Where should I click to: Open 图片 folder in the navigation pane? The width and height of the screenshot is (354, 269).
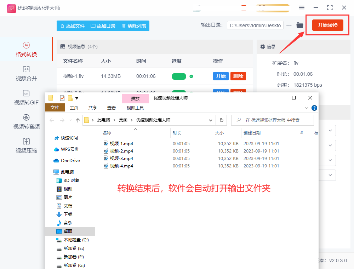[64, 197]
